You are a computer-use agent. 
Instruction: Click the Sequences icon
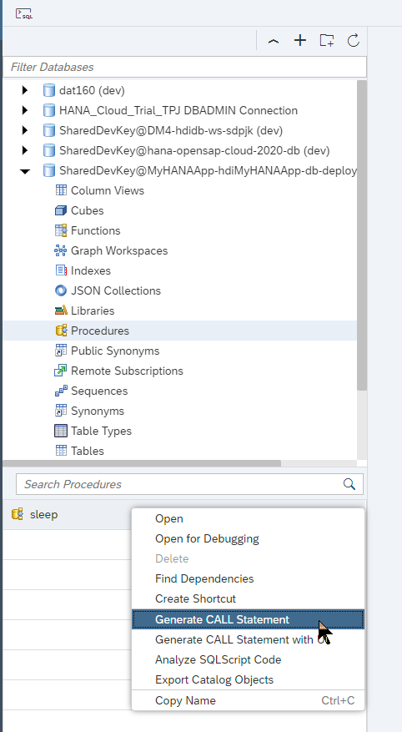coord(61,391)
